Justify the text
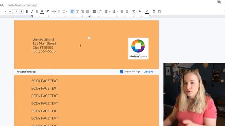Viewport: 225px width, 126px height. pos(87,12)
